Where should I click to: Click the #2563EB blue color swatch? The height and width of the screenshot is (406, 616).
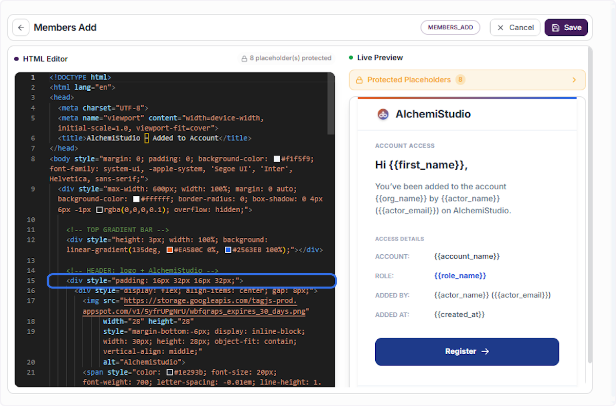coord(228,250)
